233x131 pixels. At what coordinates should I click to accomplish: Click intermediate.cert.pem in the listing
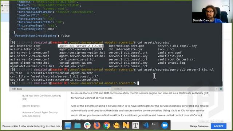tap(126, 46)
